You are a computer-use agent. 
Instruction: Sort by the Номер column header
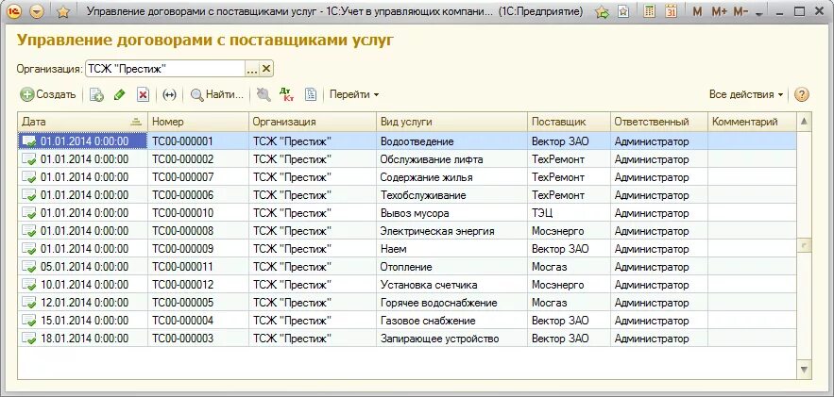tap(197, 122)
